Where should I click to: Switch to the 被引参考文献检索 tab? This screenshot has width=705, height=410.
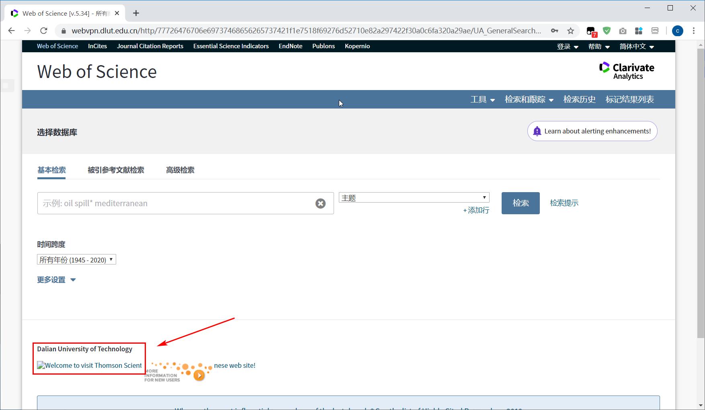pos(116,170)
